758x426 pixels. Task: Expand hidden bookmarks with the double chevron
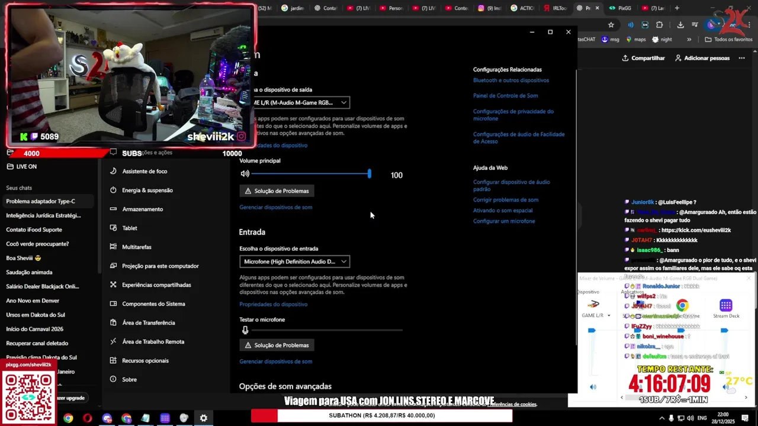[689, 40]
